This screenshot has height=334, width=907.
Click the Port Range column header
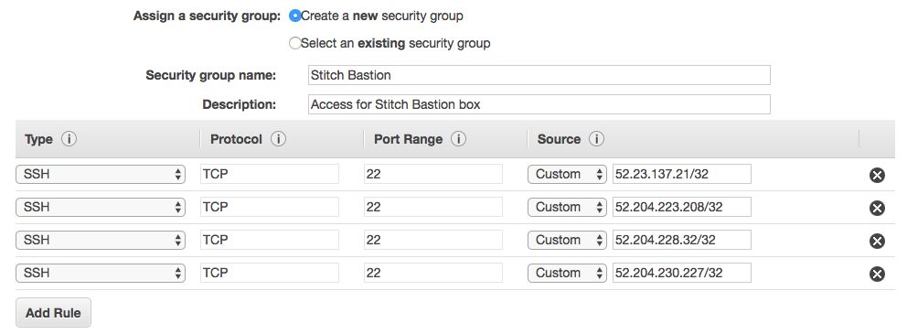click(409, 139)
